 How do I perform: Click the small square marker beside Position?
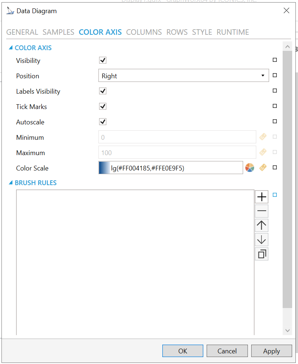275,75
